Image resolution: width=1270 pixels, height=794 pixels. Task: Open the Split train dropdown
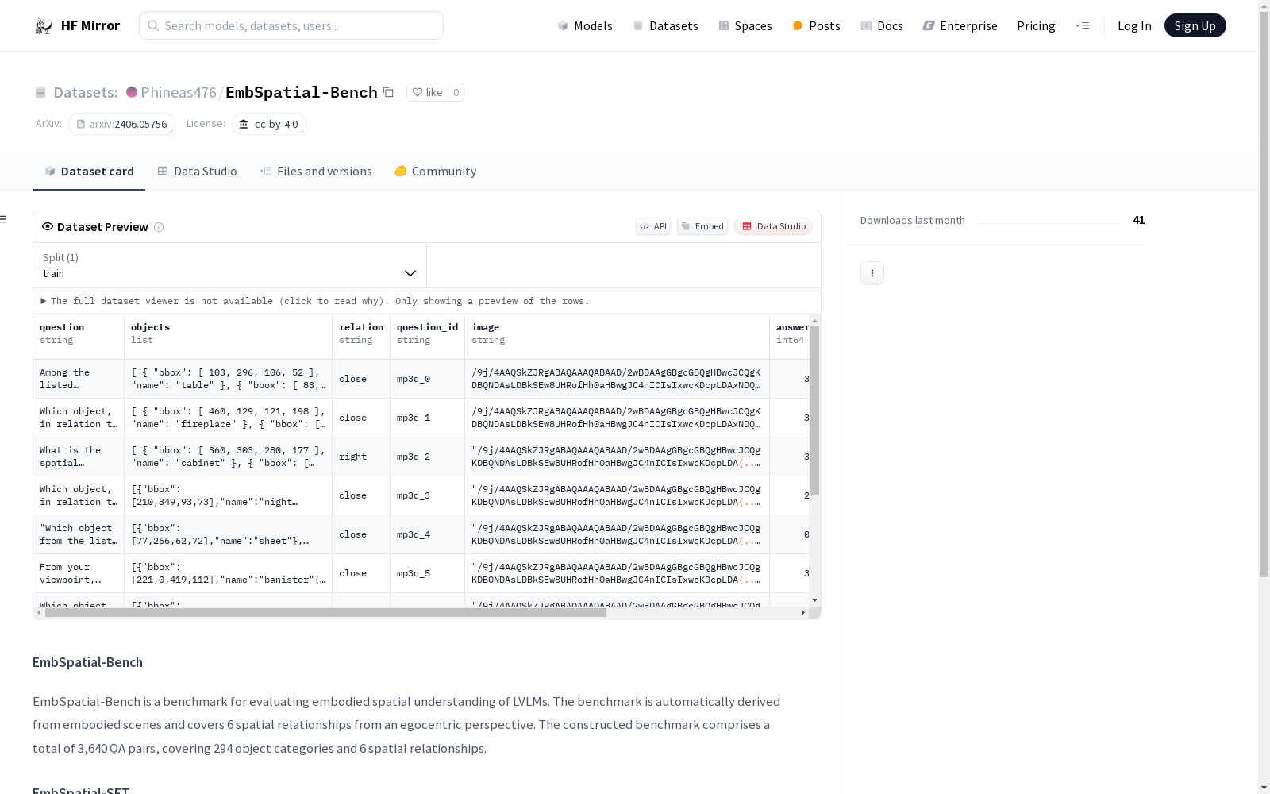click(x=230, y=265)
